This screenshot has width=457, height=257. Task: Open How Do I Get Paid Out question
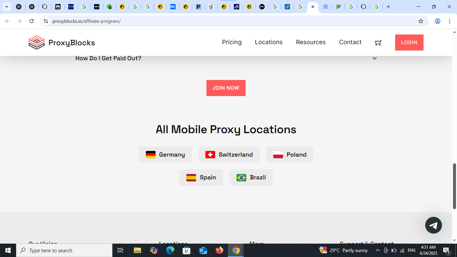pos(108,58)
